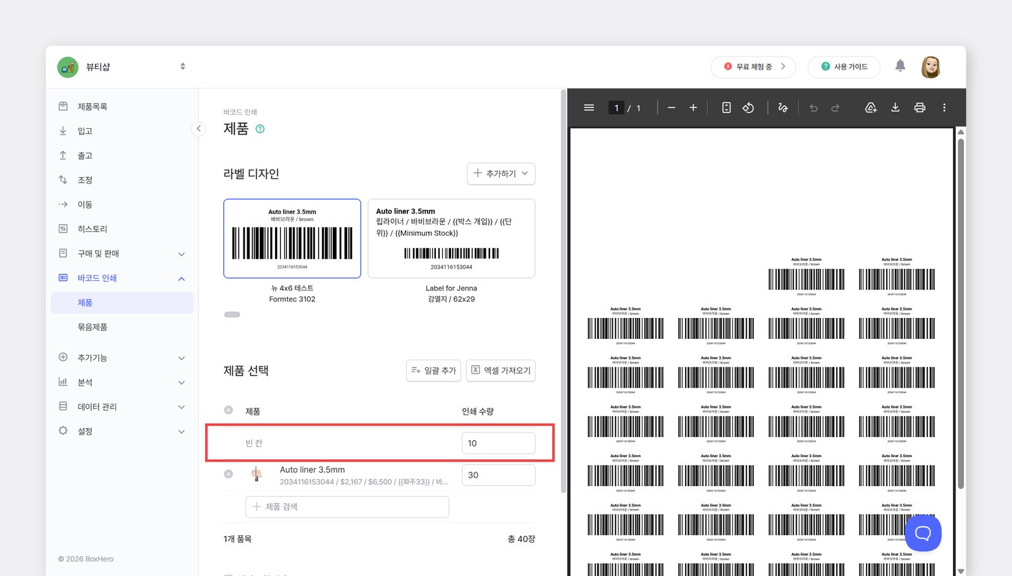Viewport: 1012px width, 576px height.
Task: Click the 제품 검색 field
Action: coord(347,506)
